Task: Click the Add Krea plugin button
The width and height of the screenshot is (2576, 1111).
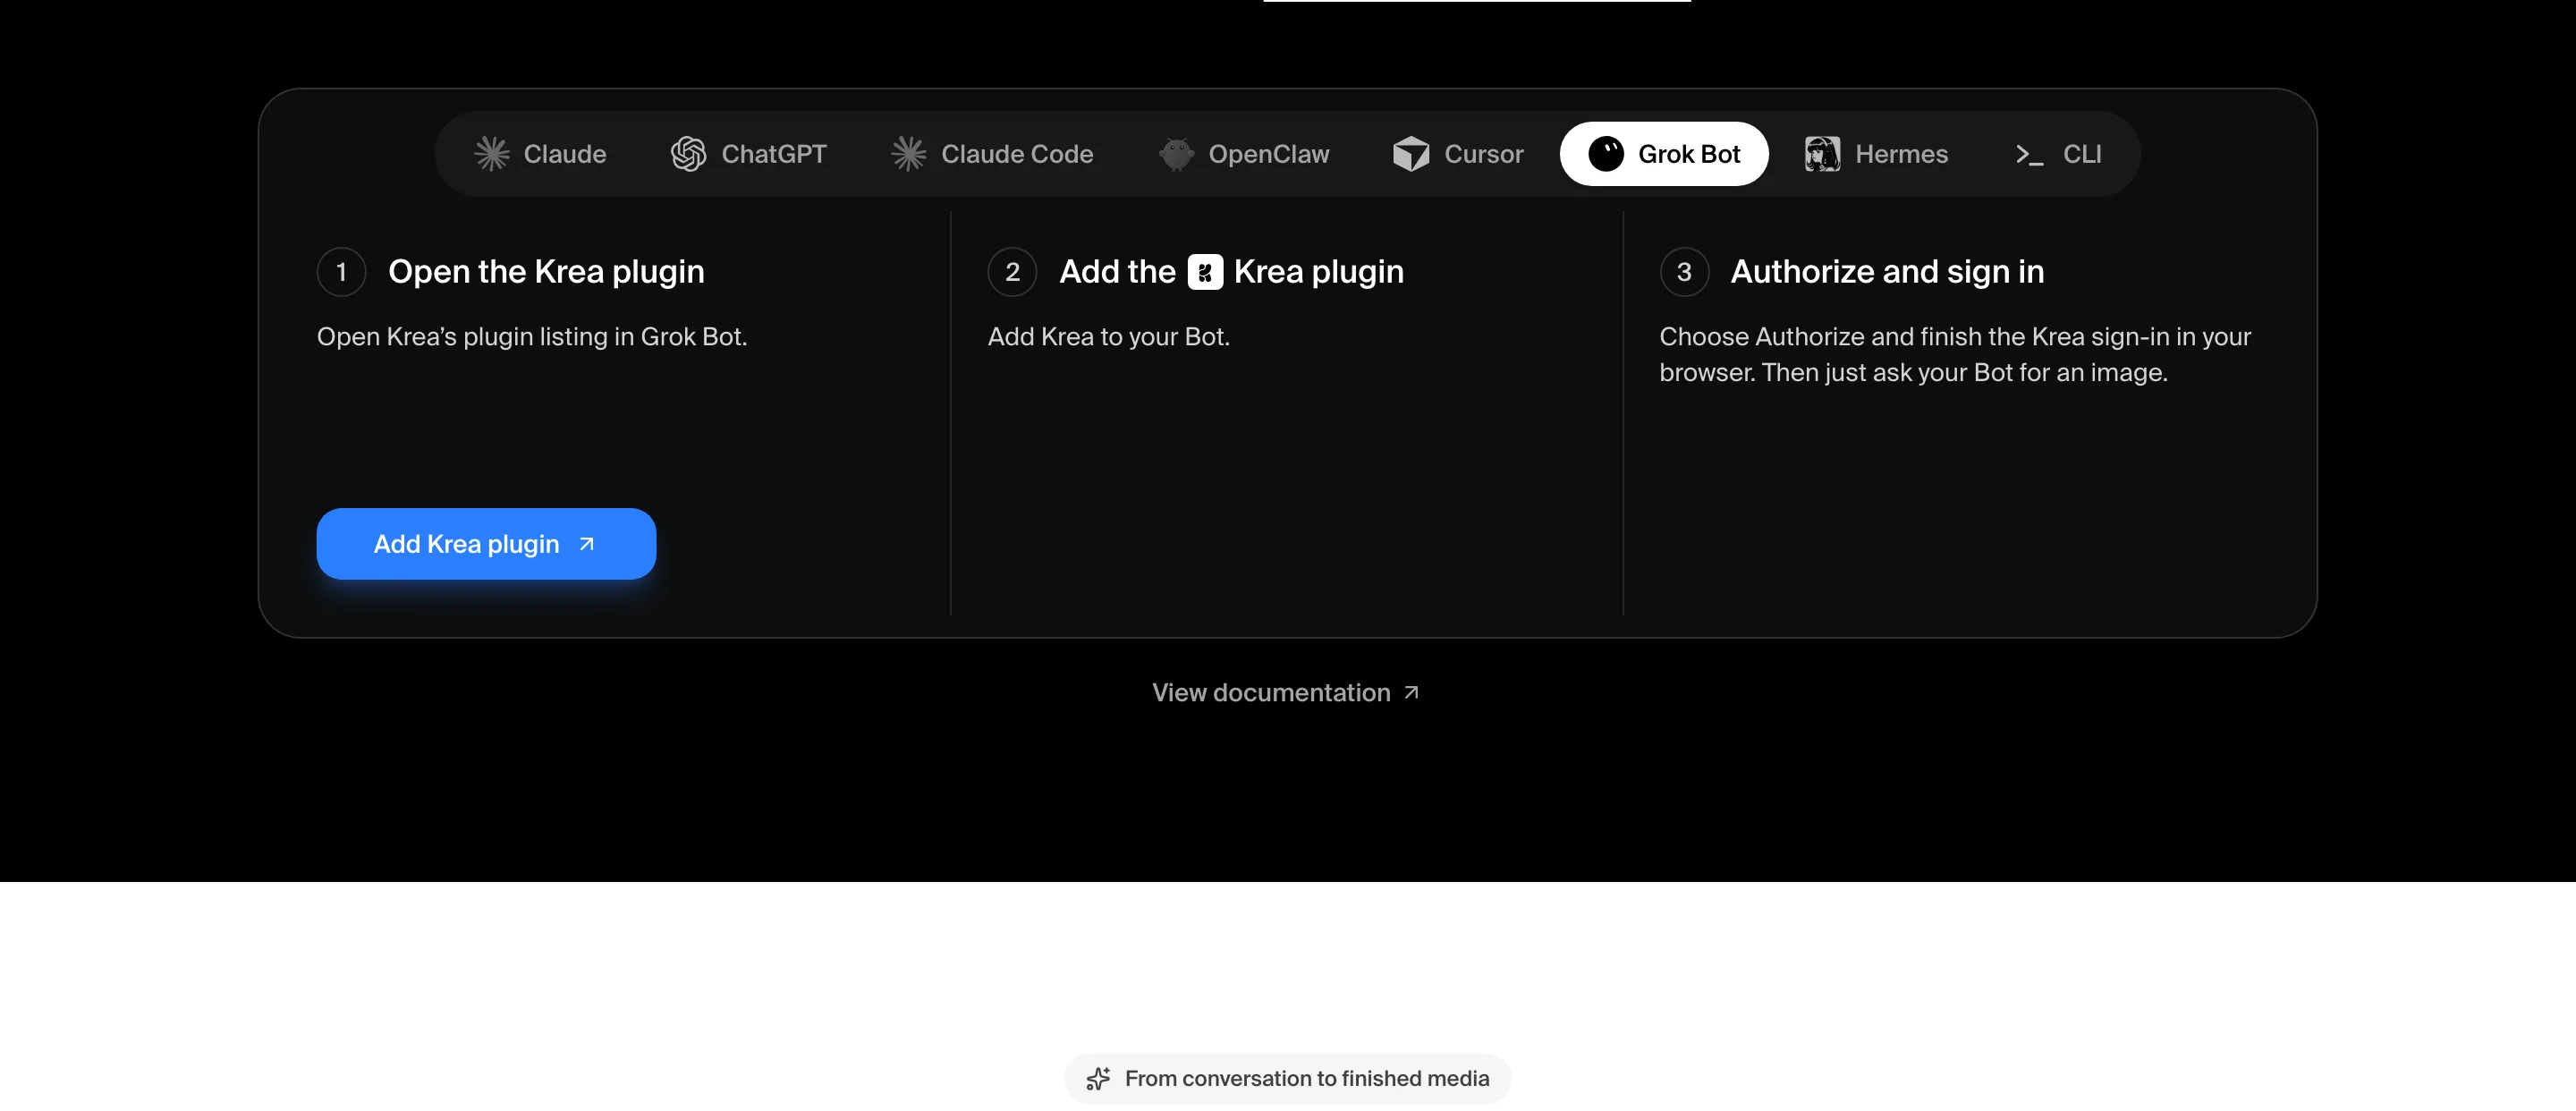Action: 486,544
